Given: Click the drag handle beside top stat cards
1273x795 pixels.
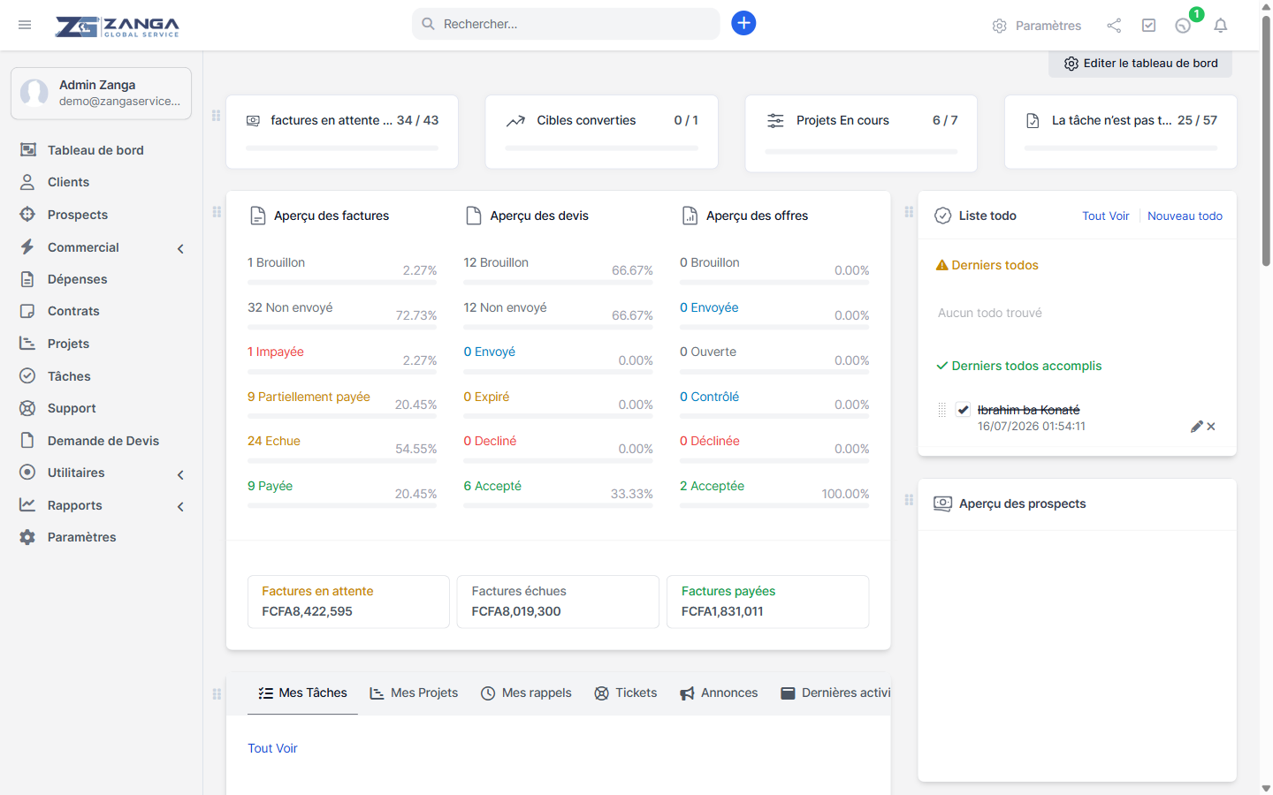Looking at the screenshot, I should (x=217, y=116).
